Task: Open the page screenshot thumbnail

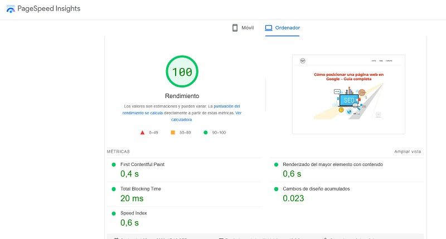Action: 348,94
